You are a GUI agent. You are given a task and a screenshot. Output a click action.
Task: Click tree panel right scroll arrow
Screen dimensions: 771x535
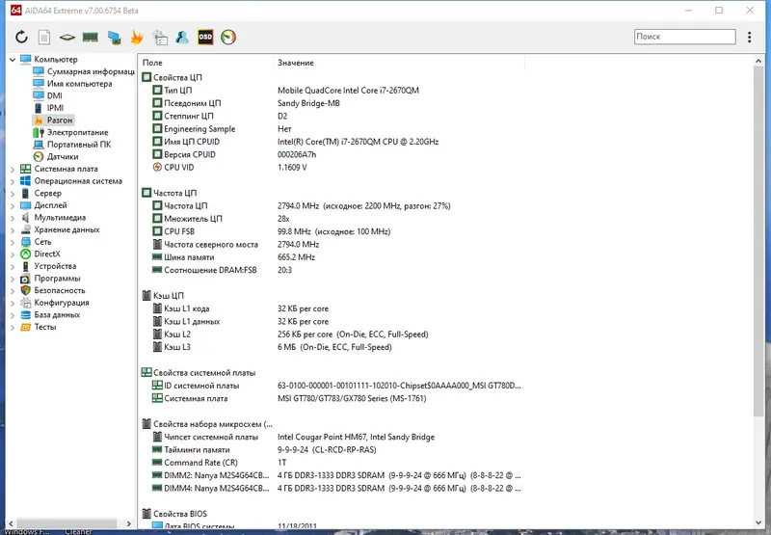[129, 523]
